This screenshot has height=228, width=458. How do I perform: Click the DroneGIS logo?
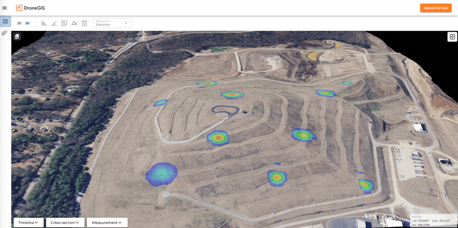click(x=30, y=8)
